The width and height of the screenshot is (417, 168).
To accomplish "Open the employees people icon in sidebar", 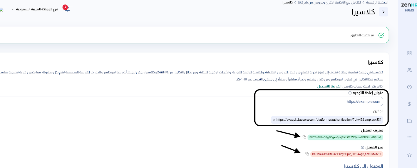I will point(409,70).
